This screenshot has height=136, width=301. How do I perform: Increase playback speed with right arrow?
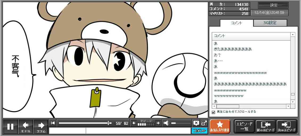(x=158, y=123)
